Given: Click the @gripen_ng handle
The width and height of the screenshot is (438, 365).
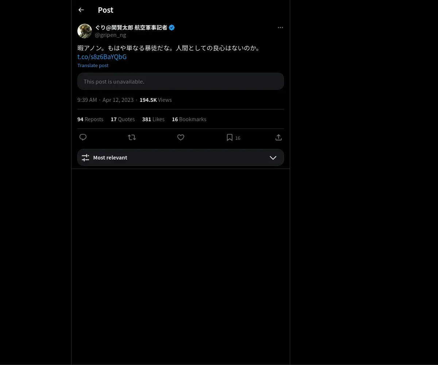Looking at the screenshot, I should (x=111, y=35).
